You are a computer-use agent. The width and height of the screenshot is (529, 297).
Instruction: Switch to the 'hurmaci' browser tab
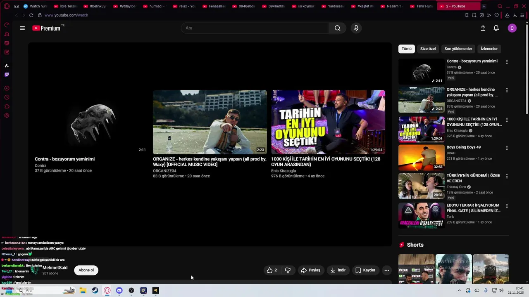[155, 6]
